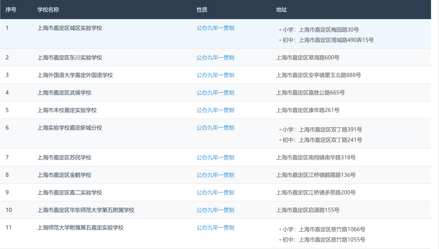Click middle school address 塔城路490弄15号
Viewport: 439px width, 249px height.
point(328,40)
